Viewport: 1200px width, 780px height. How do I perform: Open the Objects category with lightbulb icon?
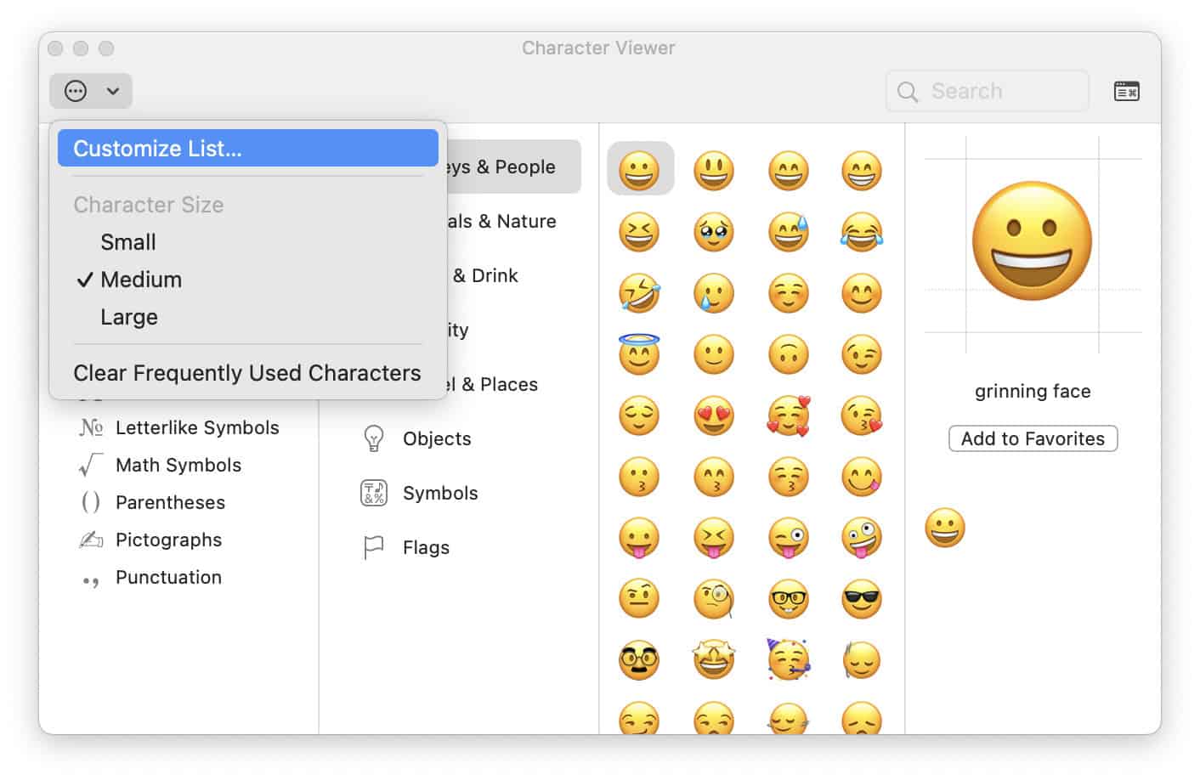click(436, 438)
